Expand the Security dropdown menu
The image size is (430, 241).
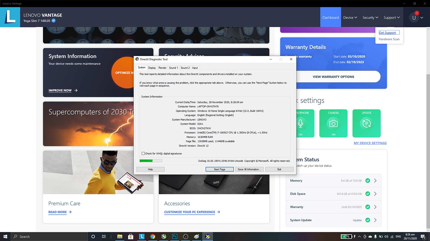click(370, 17)
